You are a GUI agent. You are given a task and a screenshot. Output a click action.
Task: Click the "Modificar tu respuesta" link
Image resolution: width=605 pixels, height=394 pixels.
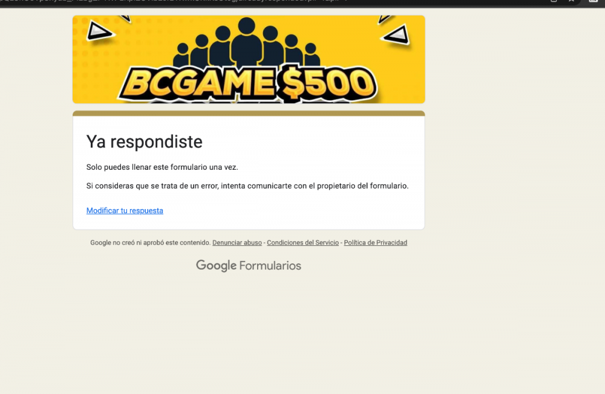pyautogui.click(x=125, y=210)
